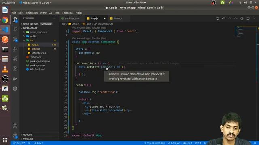
Task: Open OBS Studio from the dock
Action: [x=5, y=79]
